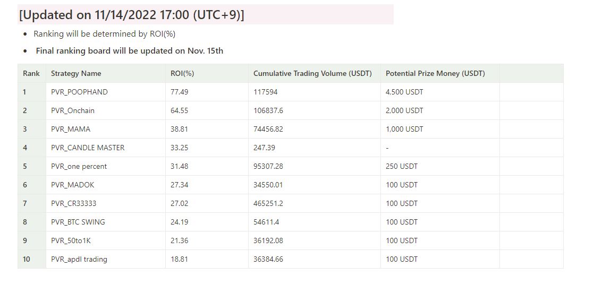Viewport: 594px width, 284px height.
Task: Click the Rank column header
Action: (31, 73)
